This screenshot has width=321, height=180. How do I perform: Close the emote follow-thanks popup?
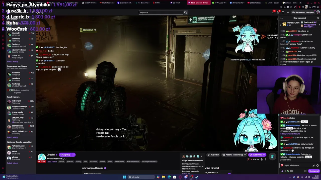(x=202, y=156)
